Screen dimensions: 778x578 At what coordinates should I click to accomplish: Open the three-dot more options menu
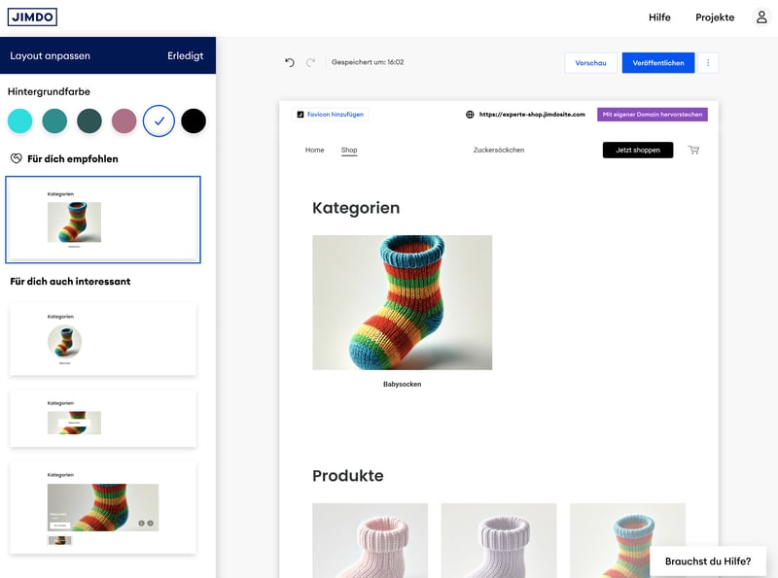[x=708, y=63]
